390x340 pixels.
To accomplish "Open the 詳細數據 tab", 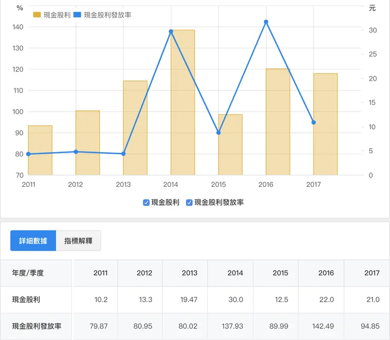I will [x=33, y=241].
